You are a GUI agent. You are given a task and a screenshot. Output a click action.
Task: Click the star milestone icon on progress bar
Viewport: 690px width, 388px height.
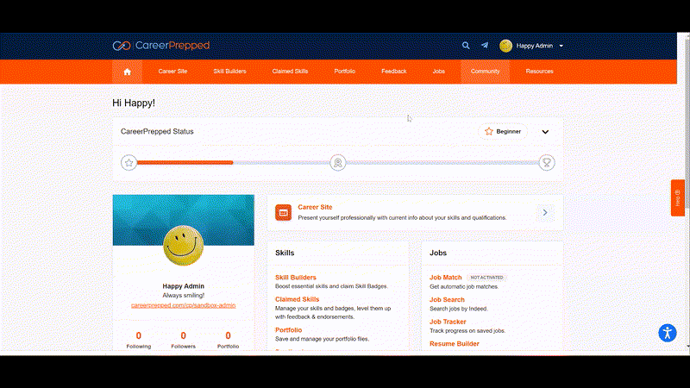(x=129, y=163)
